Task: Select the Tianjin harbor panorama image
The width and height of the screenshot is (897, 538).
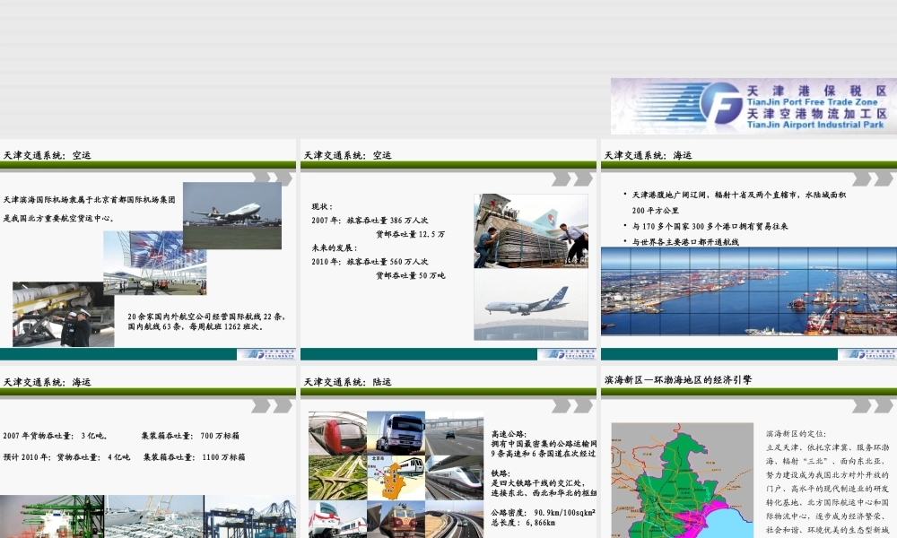Action: pyautogui.click(x=749, y=291)
